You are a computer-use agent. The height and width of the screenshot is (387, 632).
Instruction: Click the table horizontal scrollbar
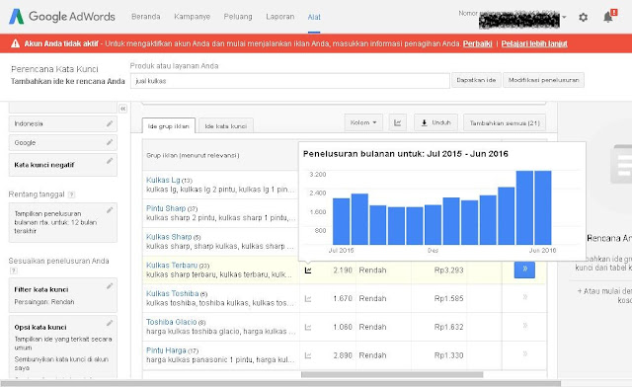click(392, 374)
